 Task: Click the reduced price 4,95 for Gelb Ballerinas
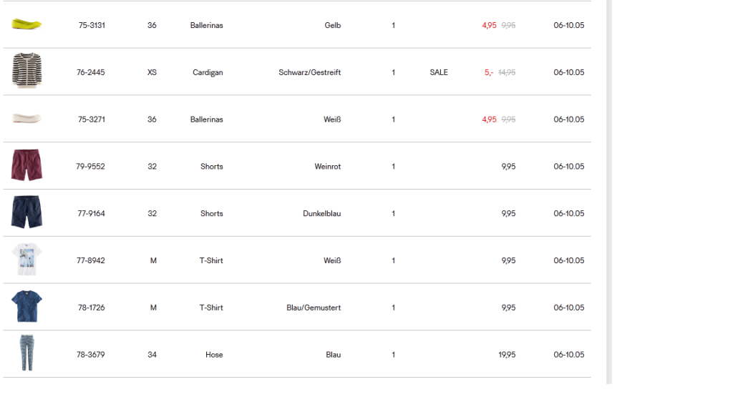point(489,25)
